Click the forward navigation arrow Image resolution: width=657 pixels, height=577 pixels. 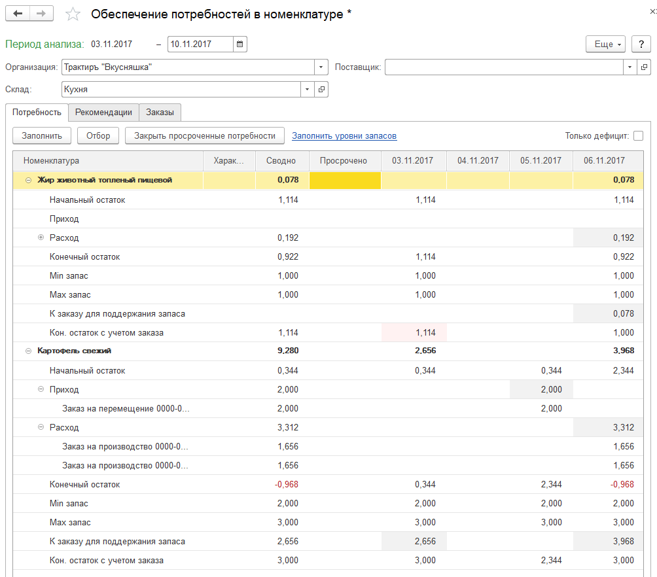pos(41,14)
